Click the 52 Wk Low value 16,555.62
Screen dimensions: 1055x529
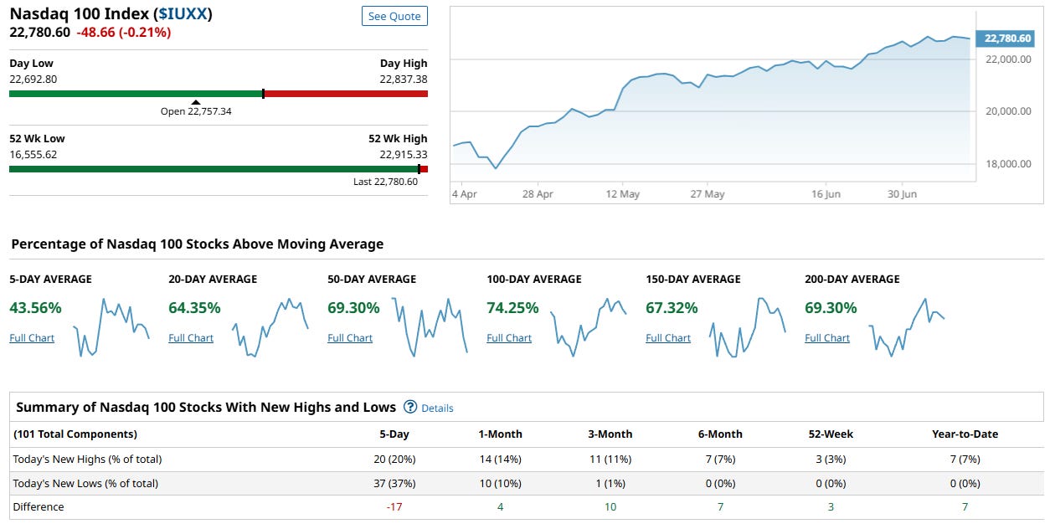33,155
